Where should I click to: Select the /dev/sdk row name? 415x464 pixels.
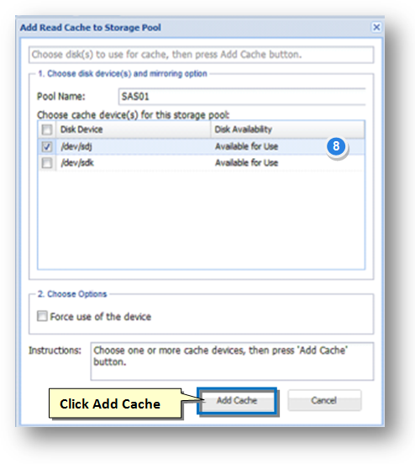[77, 163]
